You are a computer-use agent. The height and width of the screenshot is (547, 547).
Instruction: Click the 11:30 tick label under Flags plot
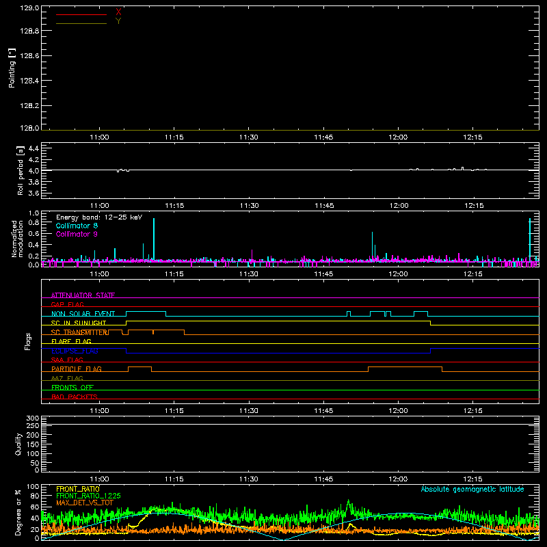click(249, 411)
